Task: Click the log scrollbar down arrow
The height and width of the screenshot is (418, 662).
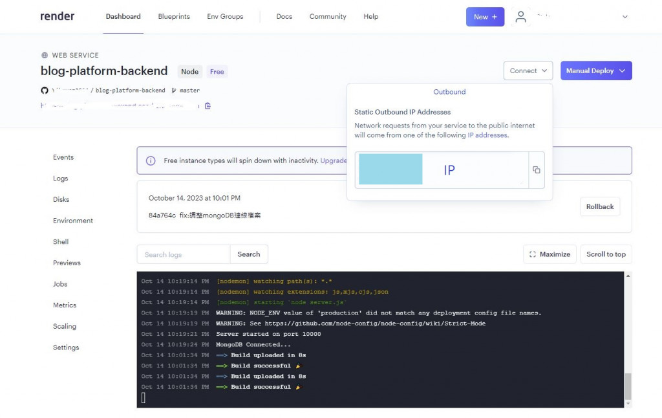Action: pyautogui.click(x=628, y=404)
